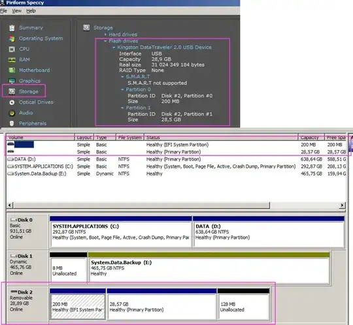Sort by the File System column header
353x325 pixels.
130,137
